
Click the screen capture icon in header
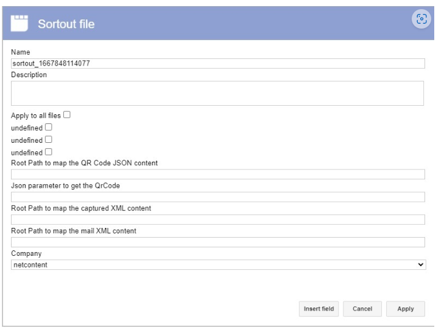421,19
